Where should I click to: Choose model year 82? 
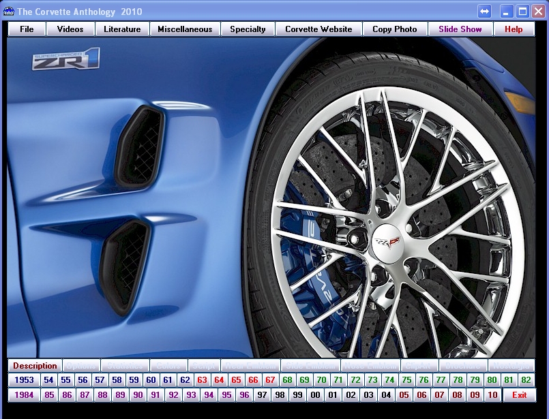(526, 380)
